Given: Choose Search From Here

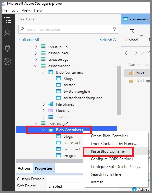Looking at the screenshot, I should click(116, 174).
